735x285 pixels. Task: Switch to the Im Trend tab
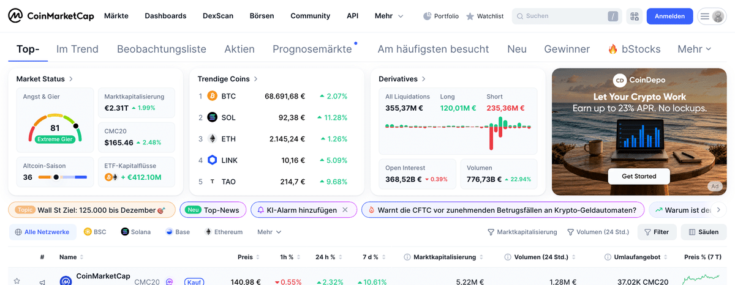point(77,49)
